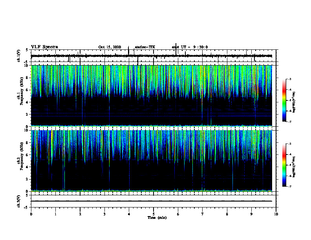Click the 'station=ITK' label
Screen dimensions: 311x240
point(145,47)
